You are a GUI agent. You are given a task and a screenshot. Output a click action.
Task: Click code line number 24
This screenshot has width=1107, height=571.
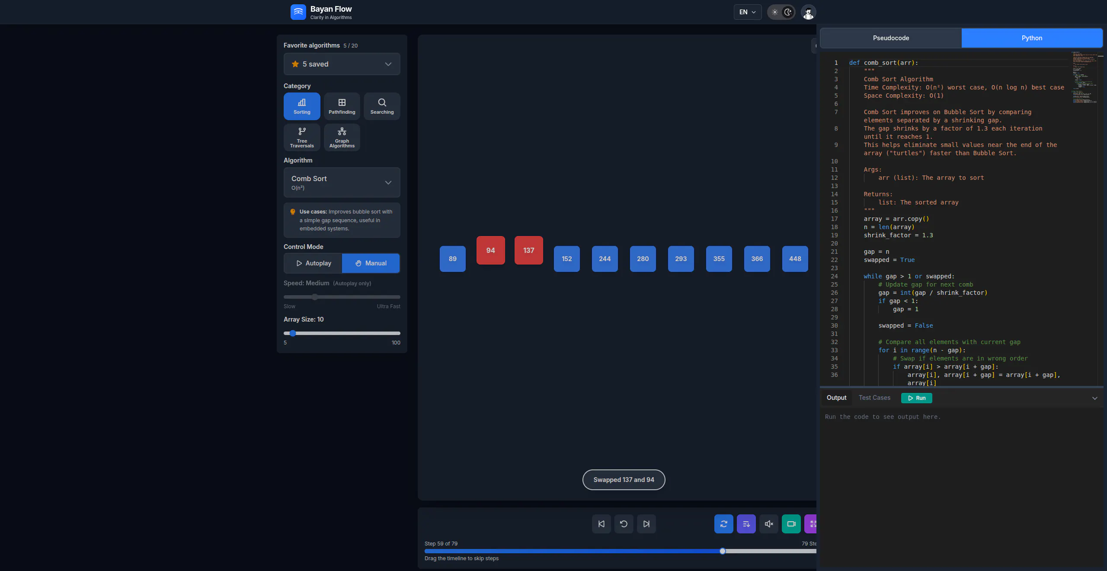click(834, 276)
